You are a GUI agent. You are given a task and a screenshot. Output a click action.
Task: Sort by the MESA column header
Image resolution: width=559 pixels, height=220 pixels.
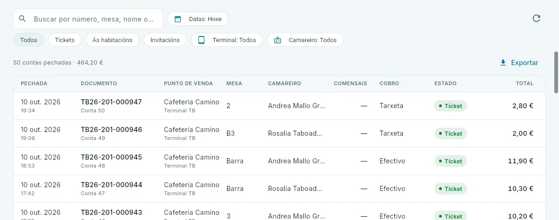[234, 83]
